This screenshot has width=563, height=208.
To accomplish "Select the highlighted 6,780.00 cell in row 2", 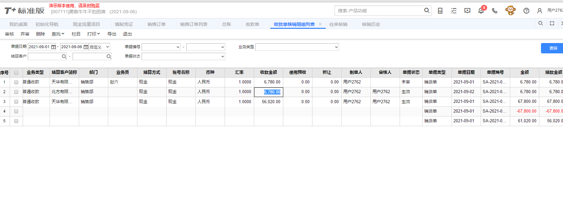I will pos(269,92).
